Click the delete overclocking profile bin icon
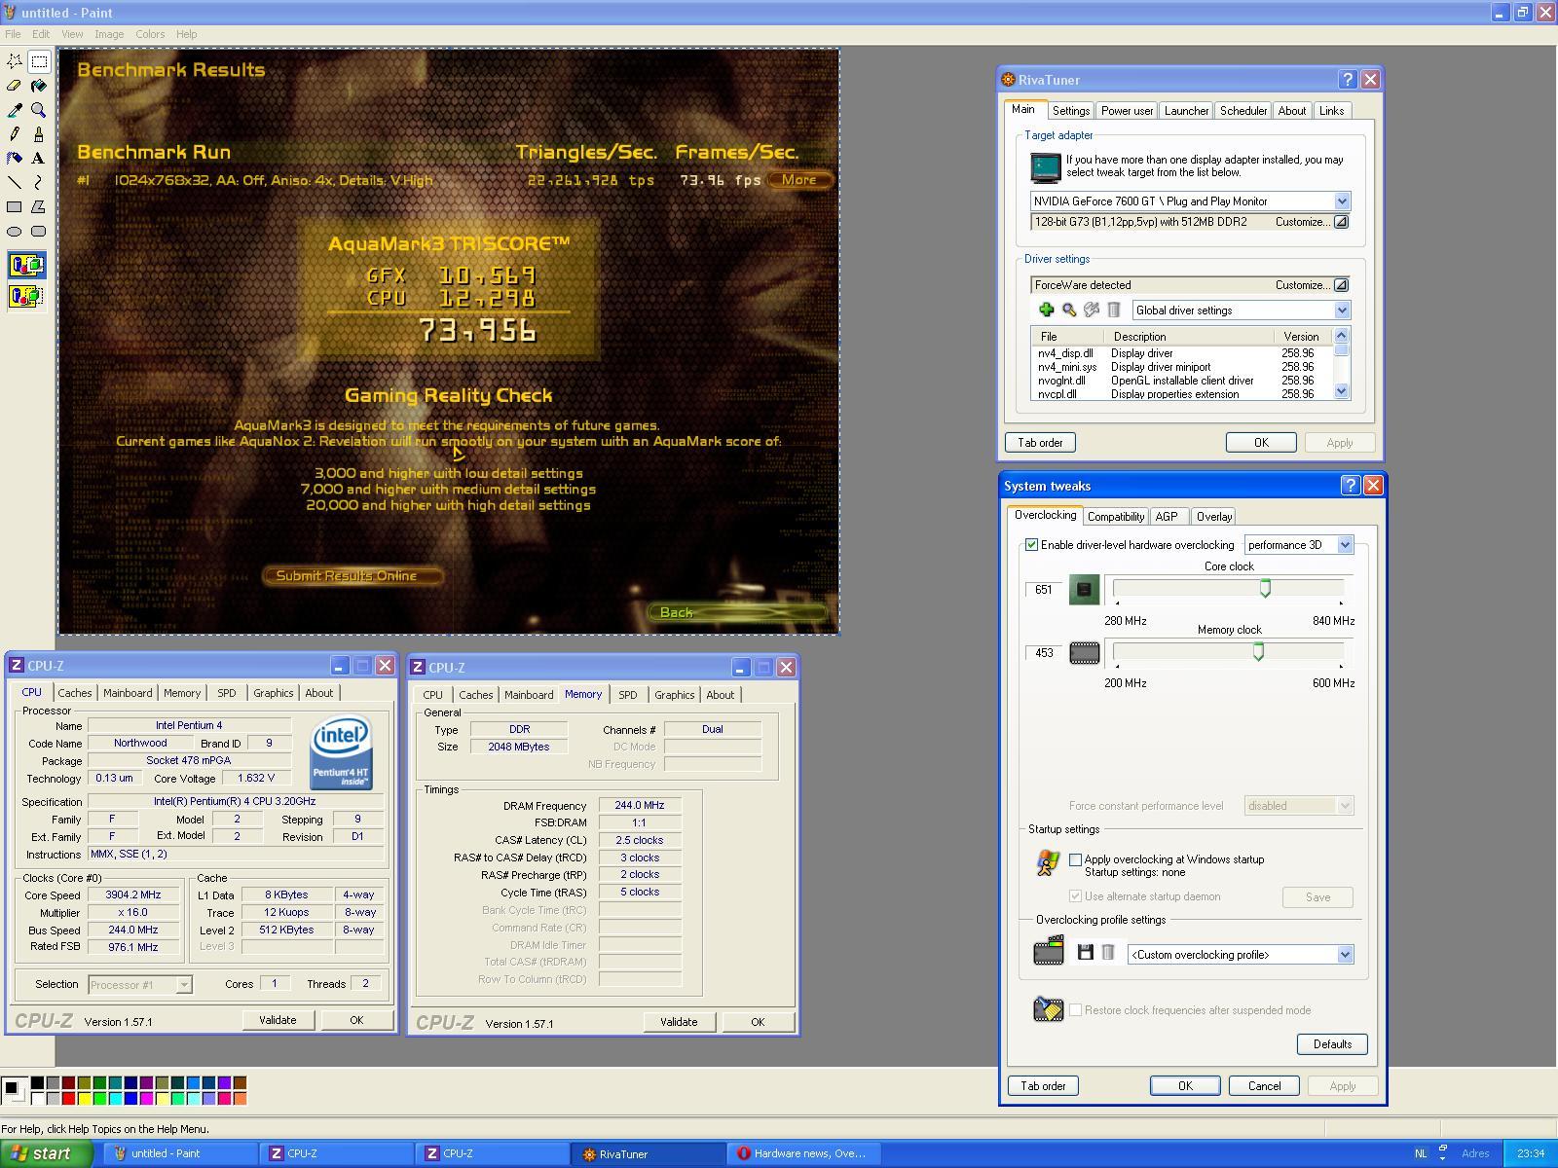Screen dimensions: 1558x1168 coord(1108,953)
